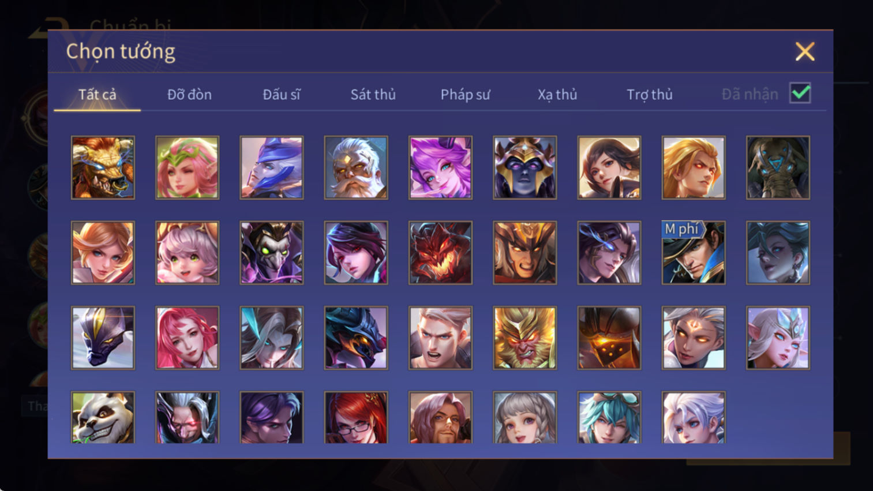Select the red demon hero portrait
Image resolution: width=873 pixels, height=491 pixels.
pos(440,253)
